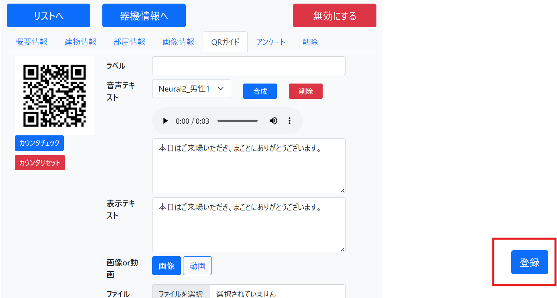Mute the audio player volume
557x298 pixels.
[x=273, y=120]
